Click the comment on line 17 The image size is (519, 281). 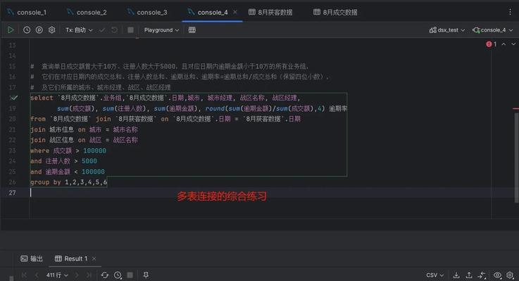[x=101, y=88]
